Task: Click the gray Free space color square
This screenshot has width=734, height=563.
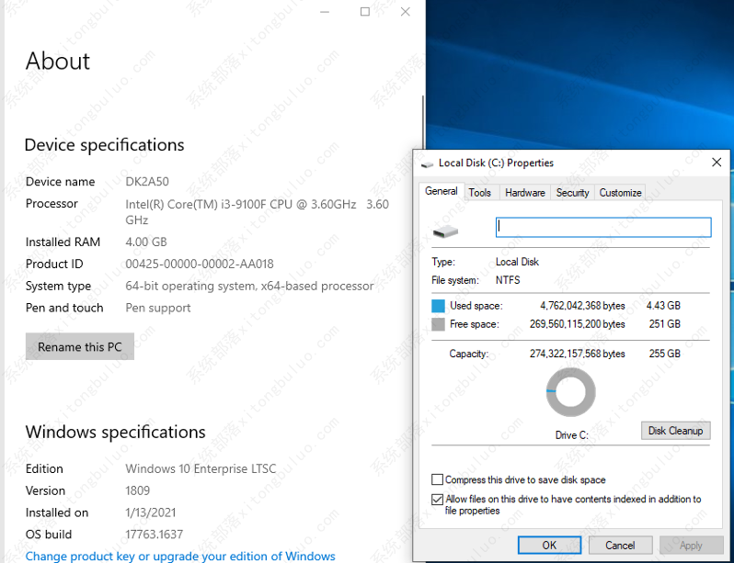Action: (438, 324)
